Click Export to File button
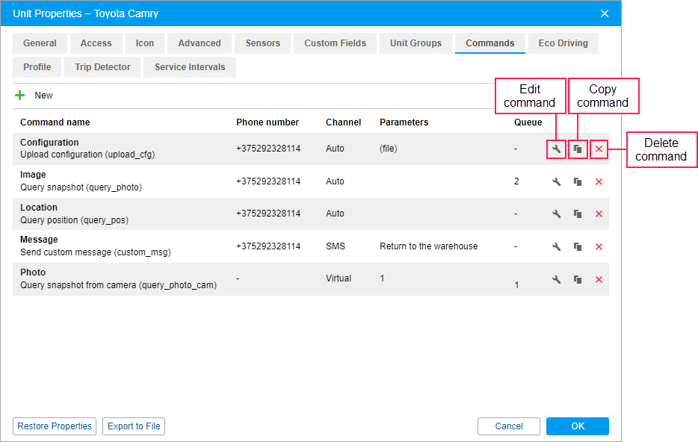 pyautogui.click(x=134, y=426)
